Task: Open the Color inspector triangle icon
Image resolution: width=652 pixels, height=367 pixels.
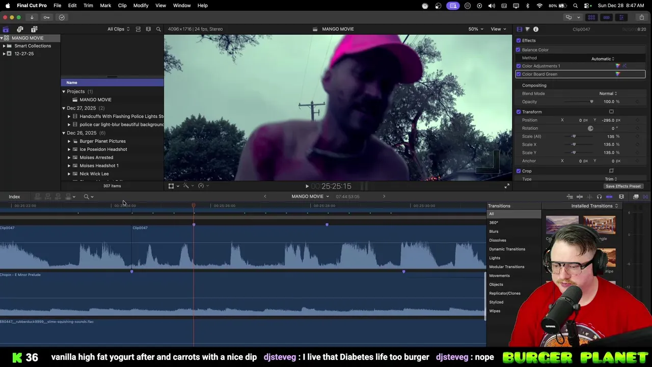Action: [527, 29]
